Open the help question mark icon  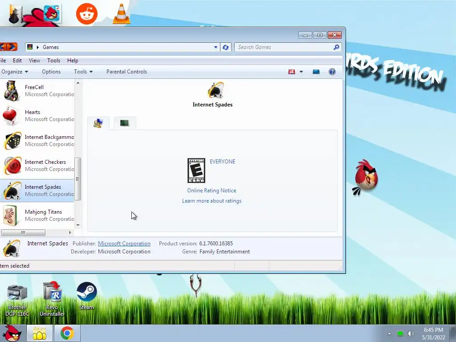pos(332,72)
